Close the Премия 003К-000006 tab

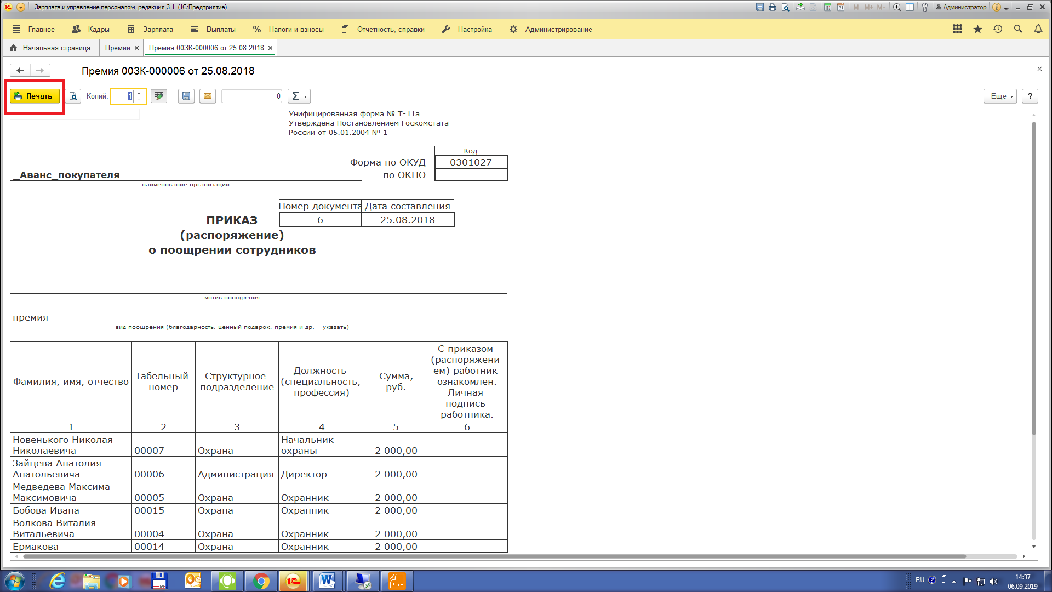coord(270,48)
